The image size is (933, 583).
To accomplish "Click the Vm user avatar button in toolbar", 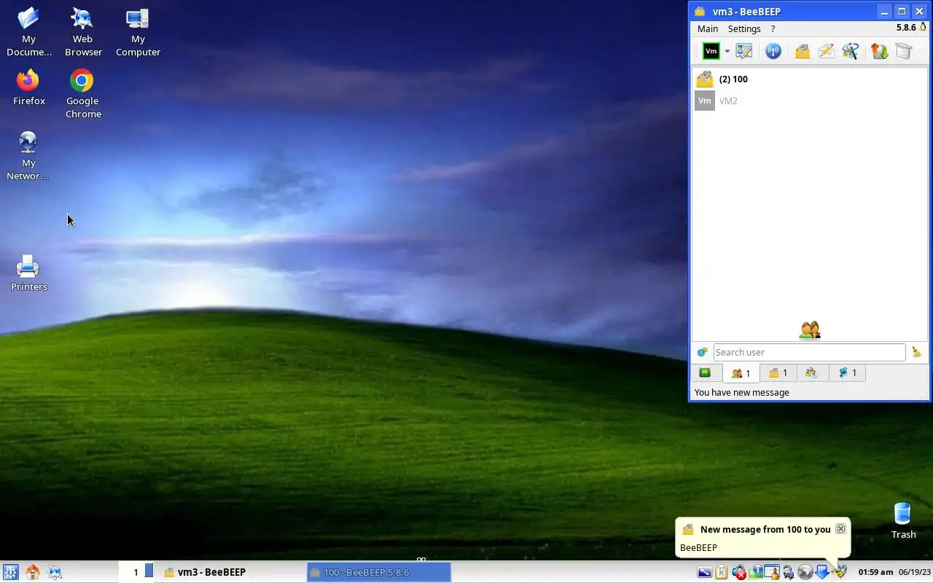I will [711, 51].
